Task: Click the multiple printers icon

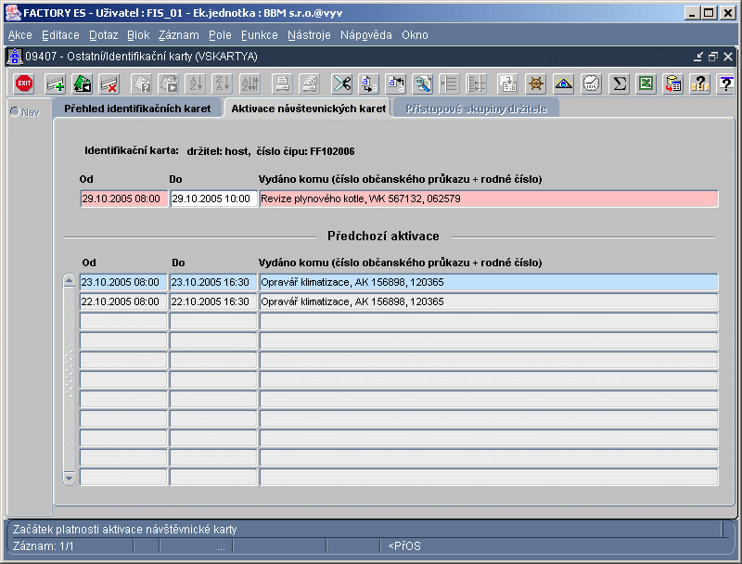Action: coord(310,83)
